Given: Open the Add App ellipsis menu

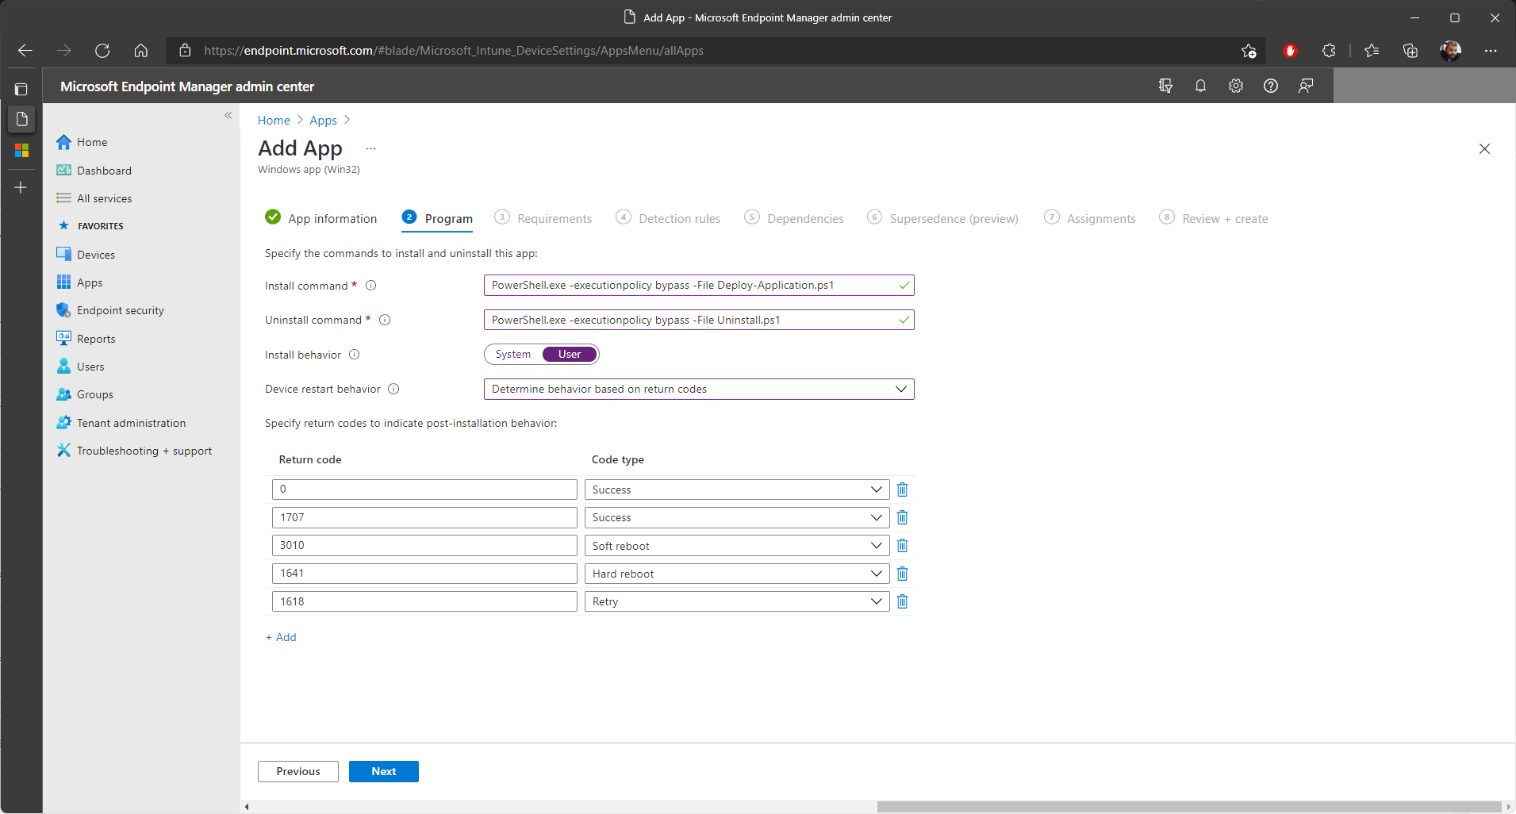Looking at the screenshot, I should point(370,148).
